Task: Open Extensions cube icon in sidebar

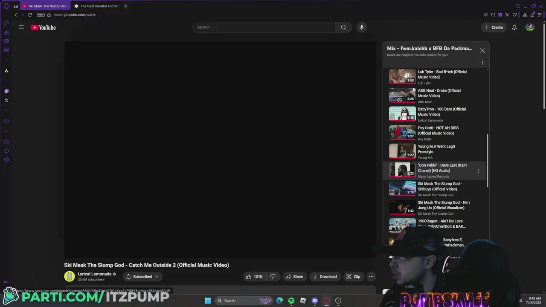Action: tap(6, 151)
